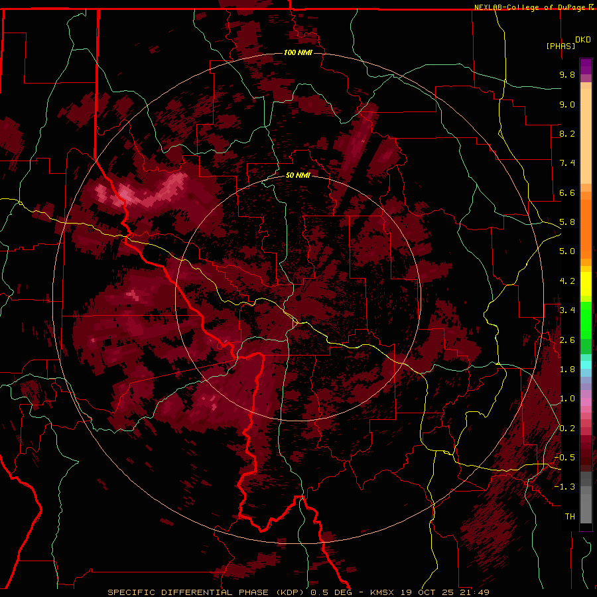Click the [PHAS] units label

click(561, 46)
